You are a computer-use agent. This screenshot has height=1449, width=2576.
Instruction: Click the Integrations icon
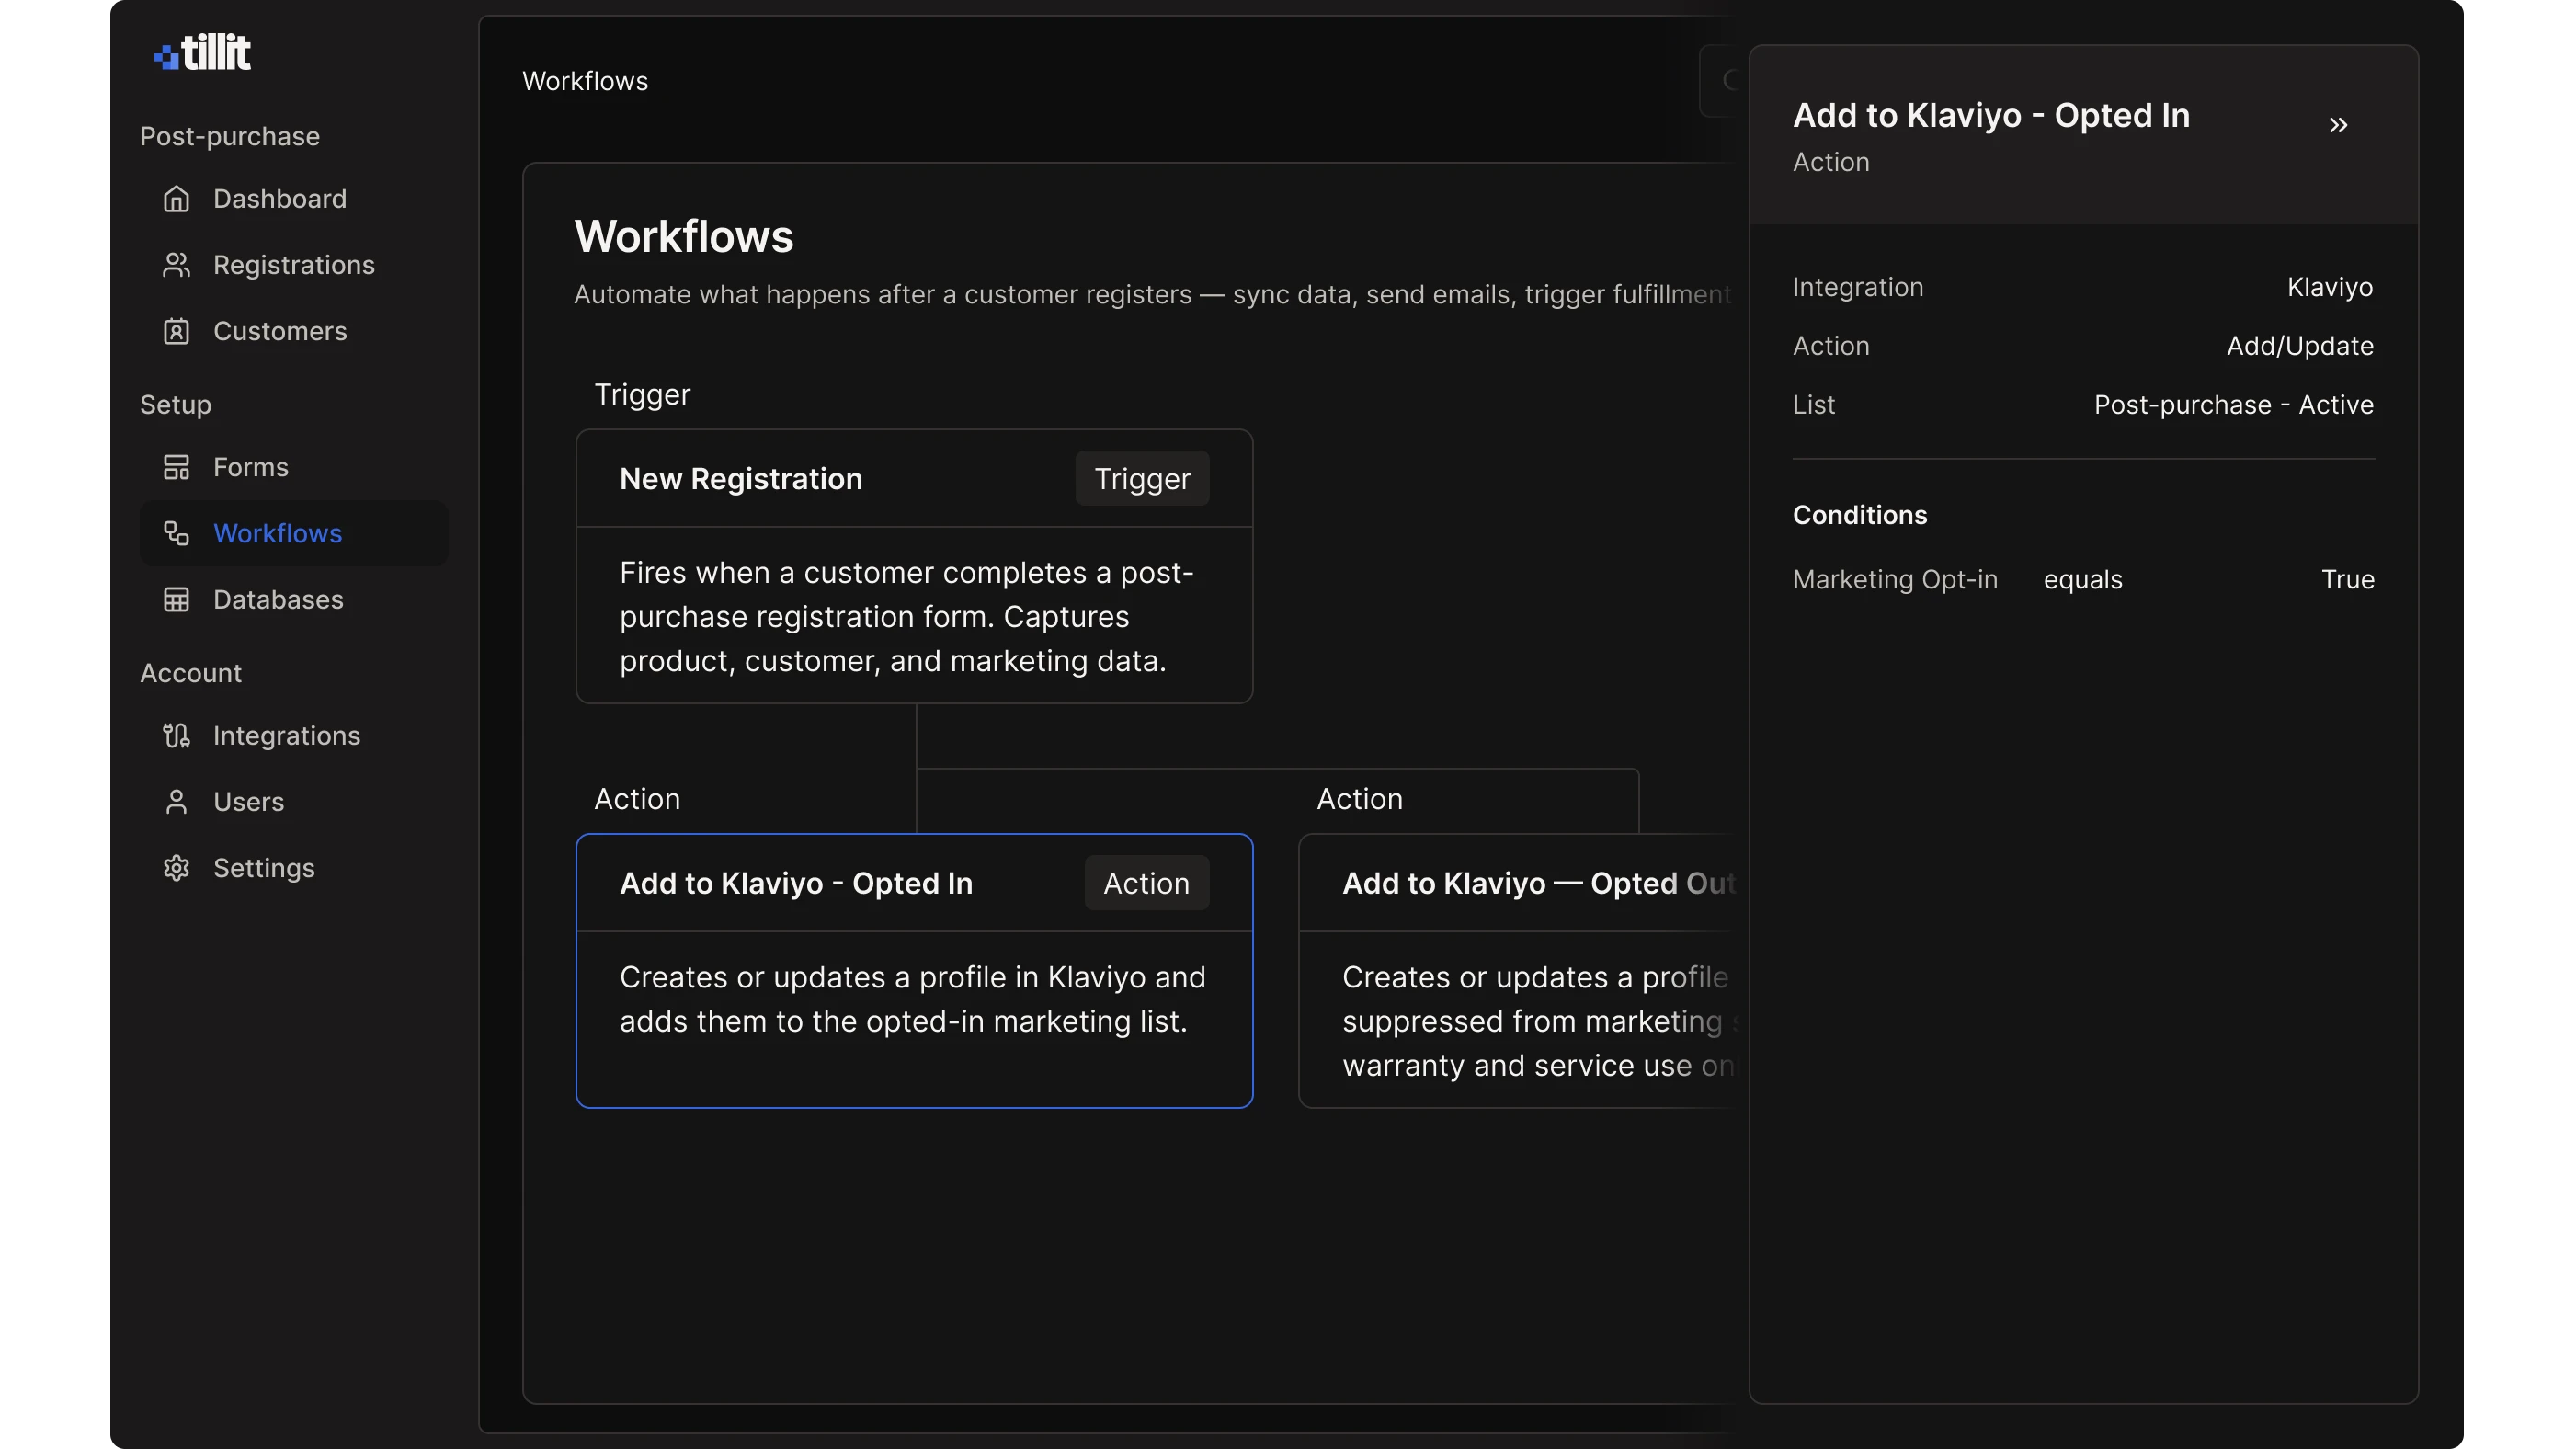[176, 736]
